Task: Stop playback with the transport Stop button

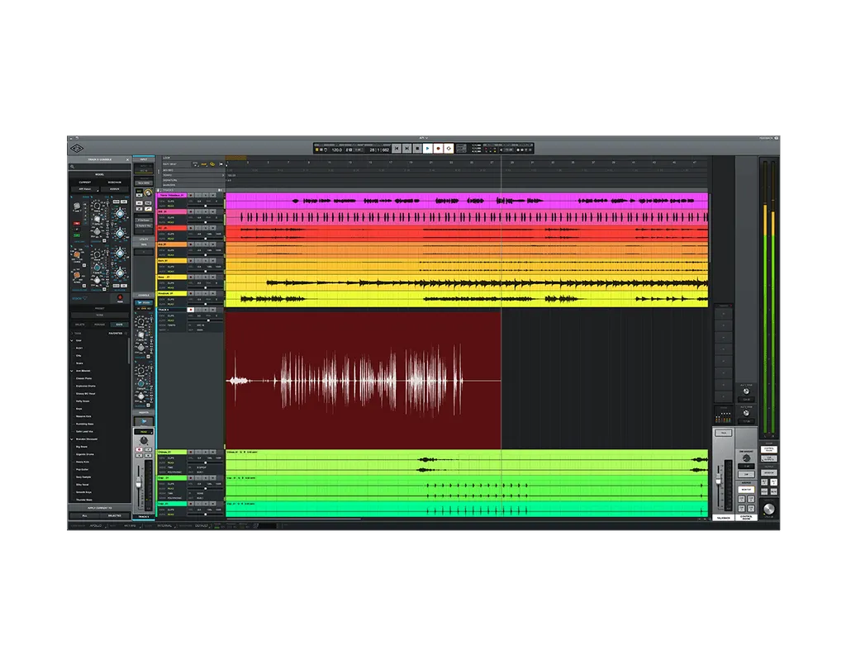Action: (x=417, y=149)
